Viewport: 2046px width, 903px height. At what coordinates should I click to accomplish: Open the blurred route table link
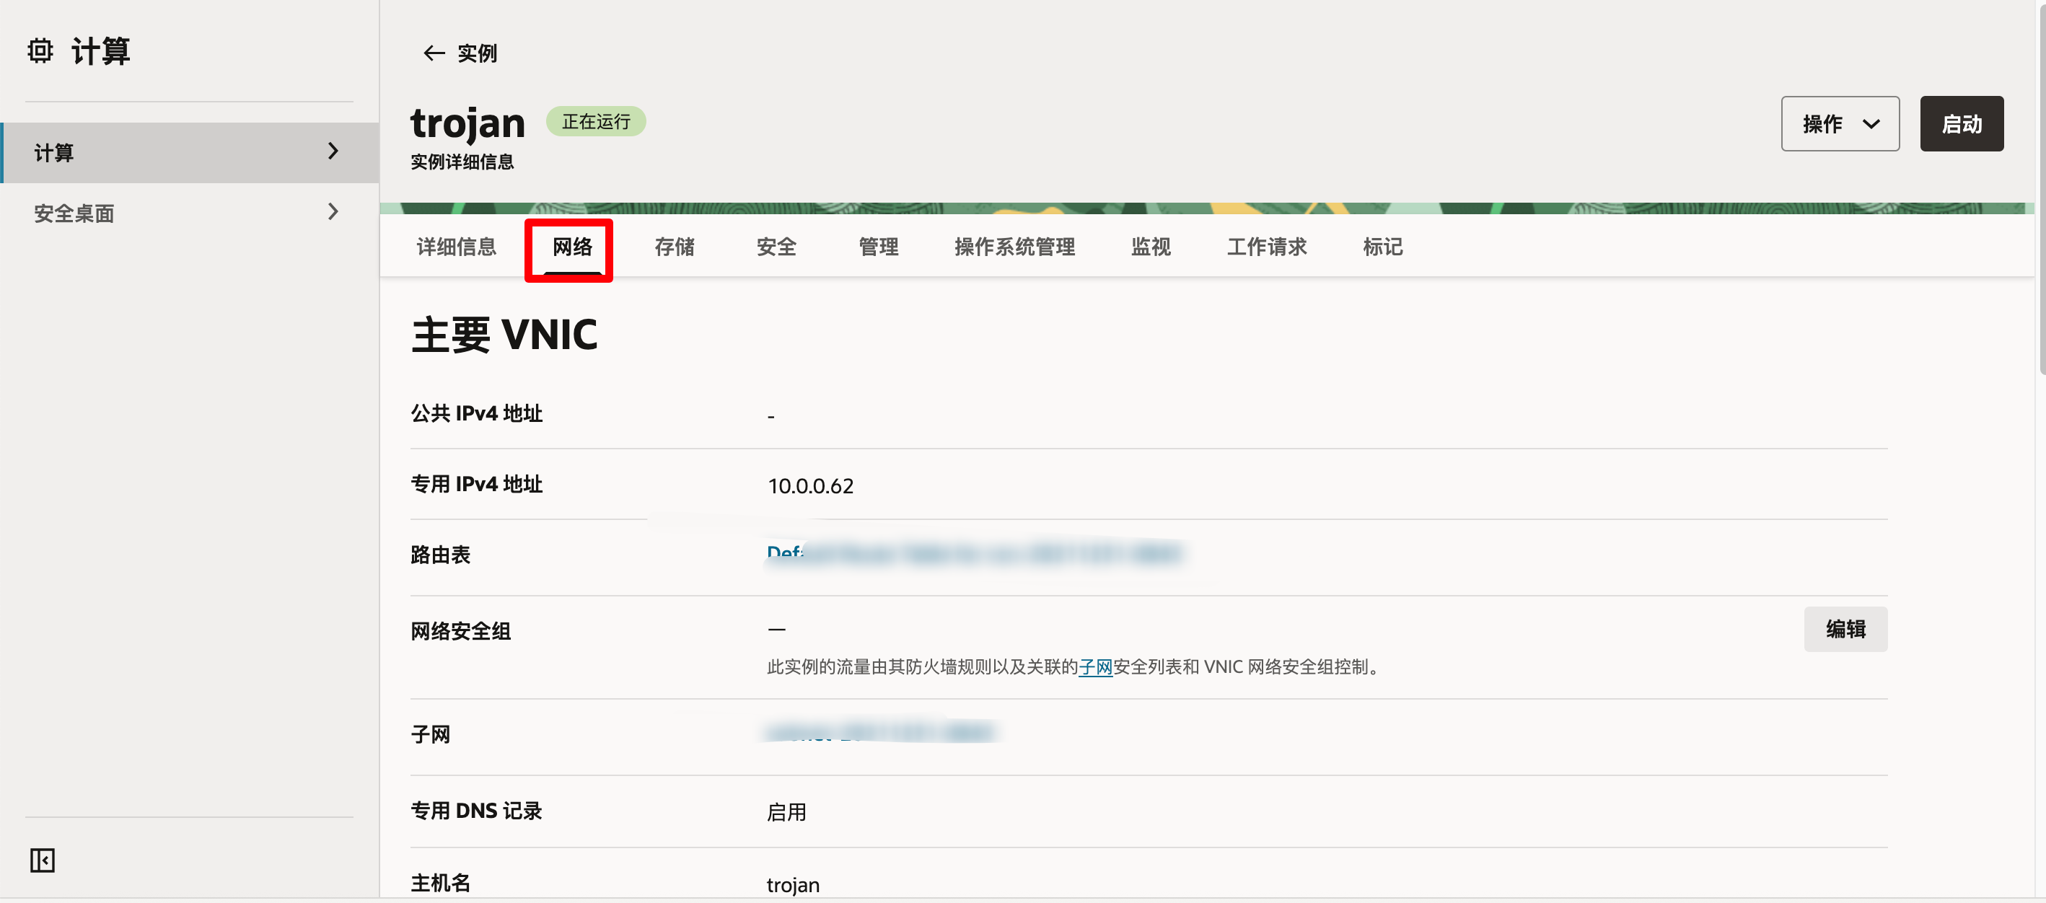pyautogui.click(x=973, y=552)
